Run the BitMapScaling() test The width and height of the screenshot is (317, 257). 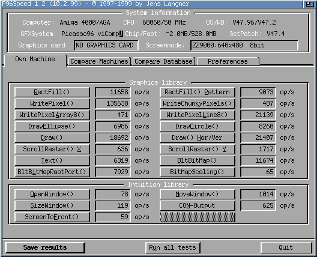pos(198,172)
